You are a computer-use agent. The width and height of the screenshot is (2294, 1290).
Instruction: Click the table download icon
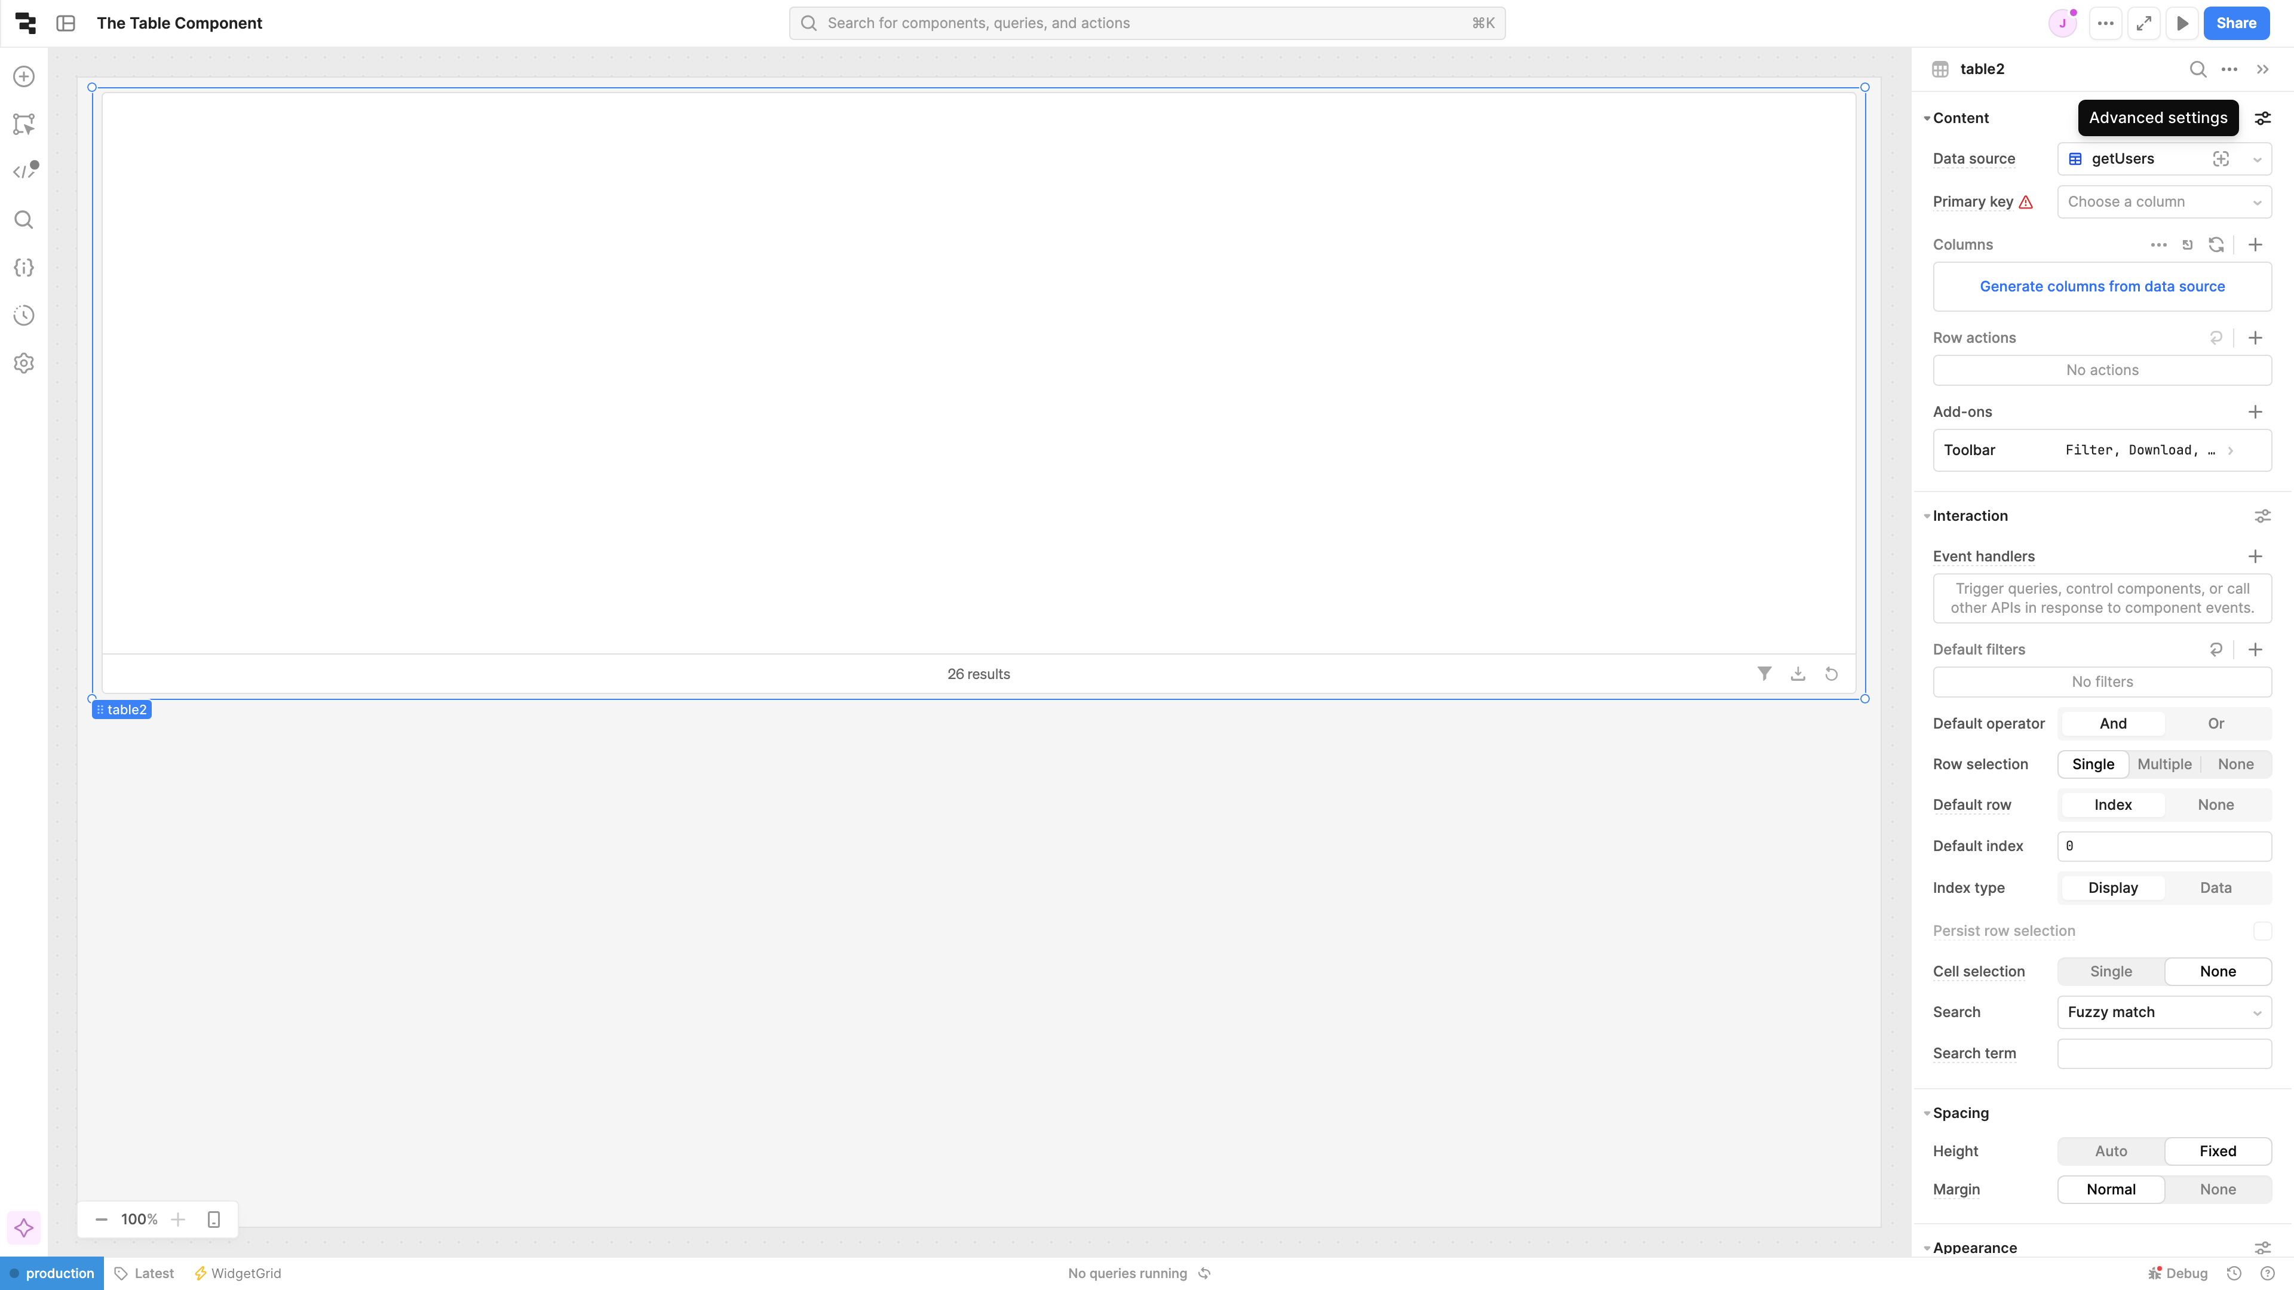1798,674
